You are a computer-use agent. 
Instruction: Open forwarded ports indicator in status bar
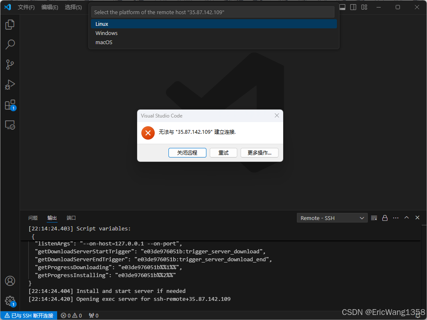tap(94, 315)
